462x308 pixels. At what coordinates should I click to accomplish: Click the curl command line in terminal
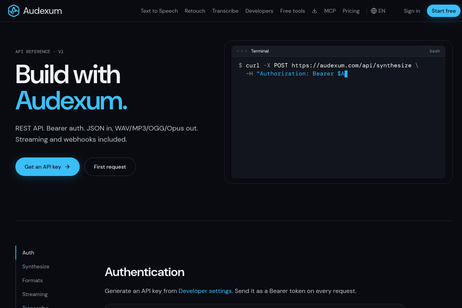pos(328,65)
